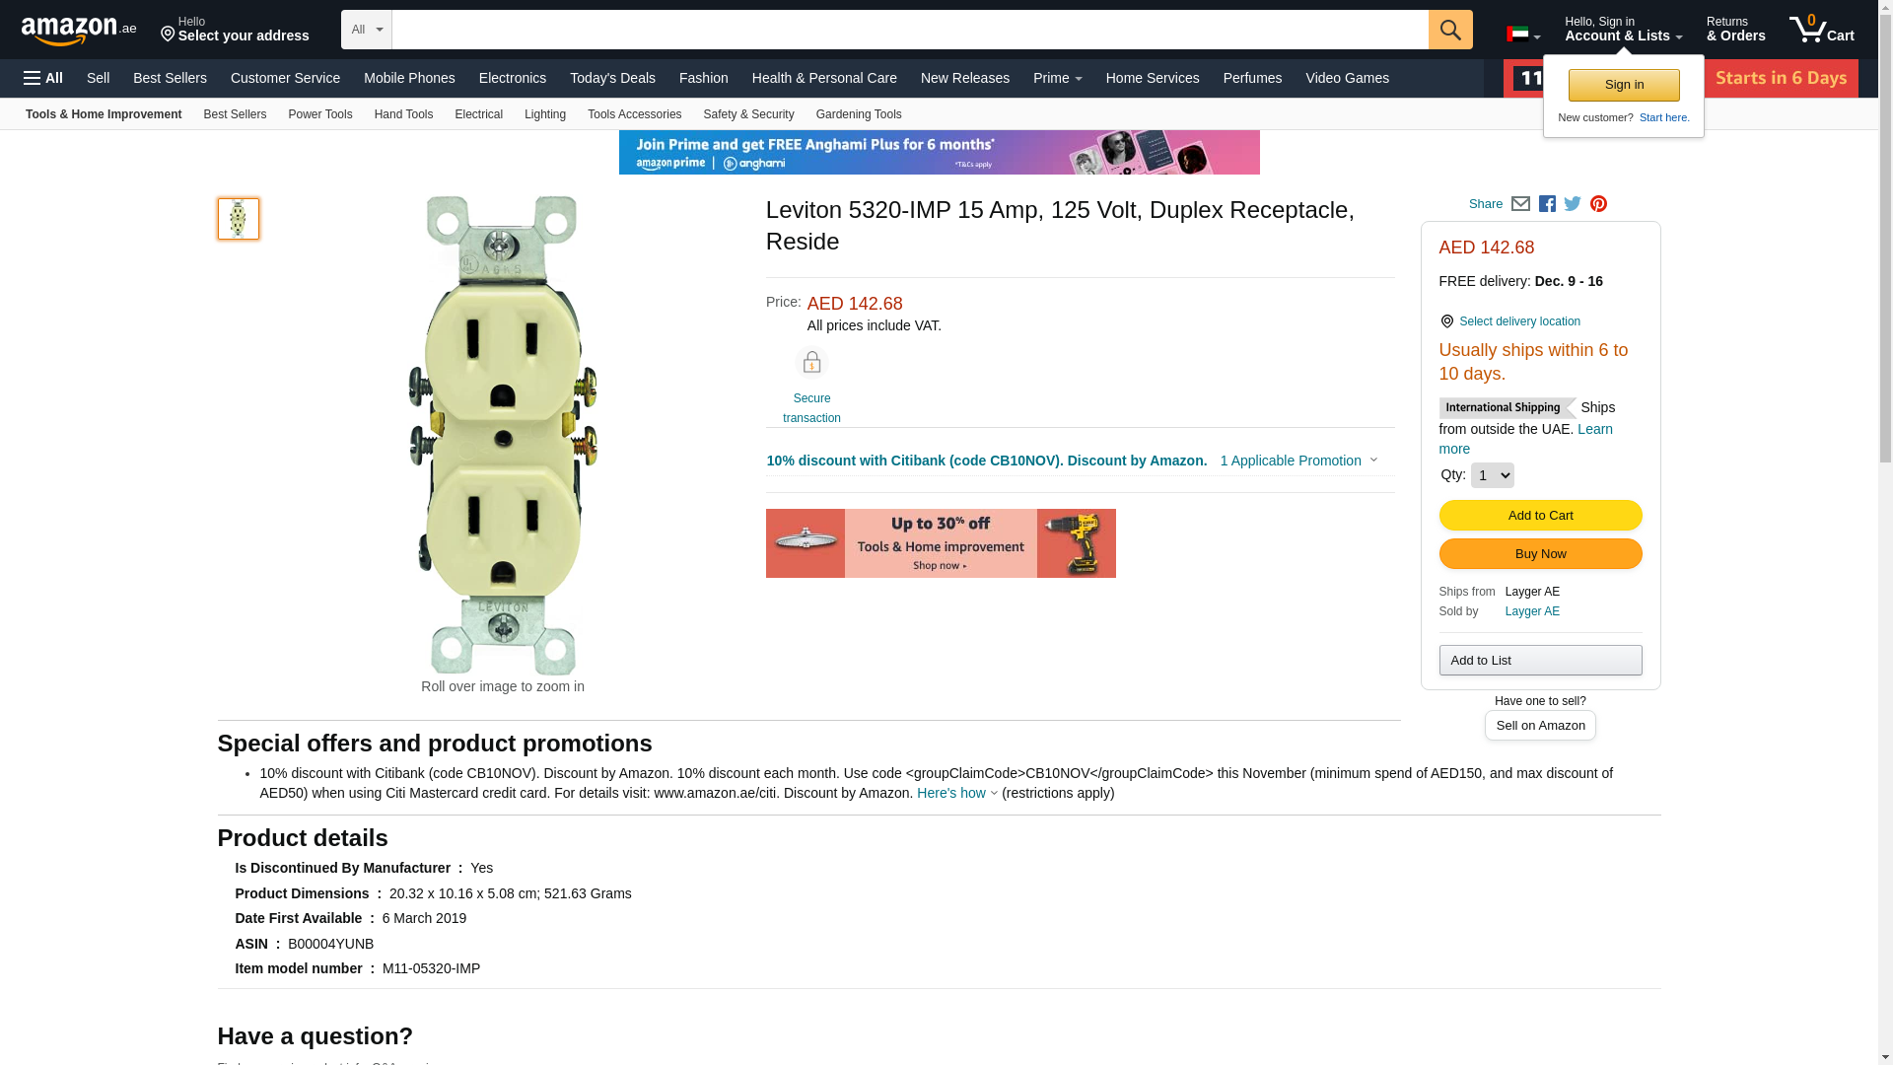
Task: Share product on Facebook
Action: pyautogui.click(x=1547, y=204)
